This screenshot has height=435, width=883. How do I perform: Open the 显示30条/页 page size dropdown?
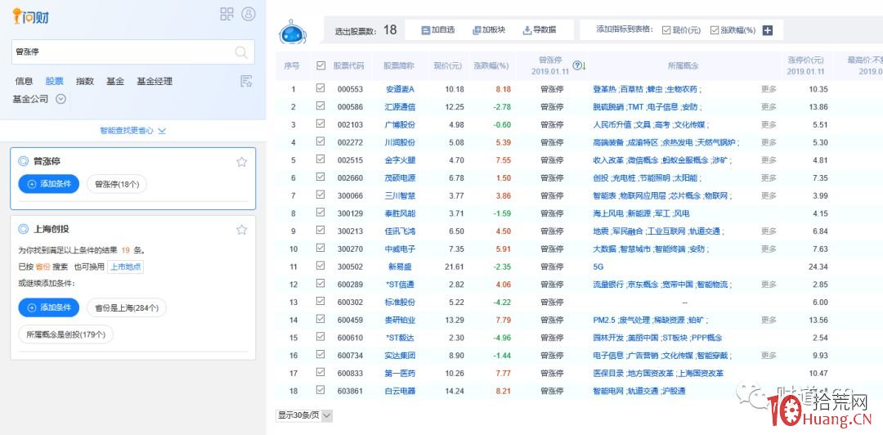pos(304,416)
